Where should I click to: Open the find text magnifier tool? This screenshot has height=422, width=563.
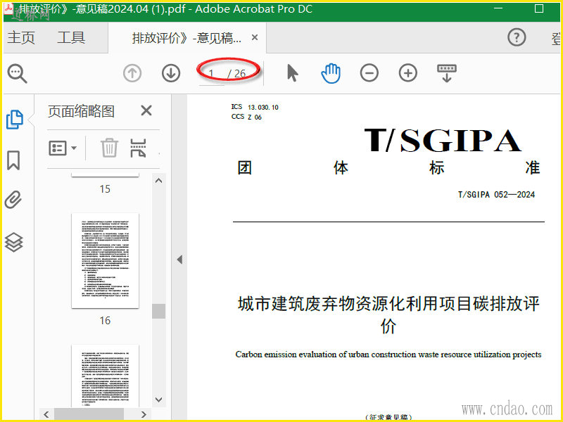(17, 74)
